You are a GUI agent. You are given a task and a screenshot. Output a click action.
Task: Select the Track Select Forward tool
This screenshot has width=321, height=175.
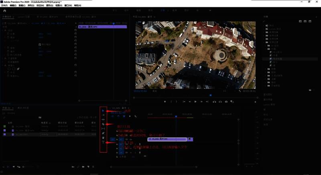tap(104, 115)
